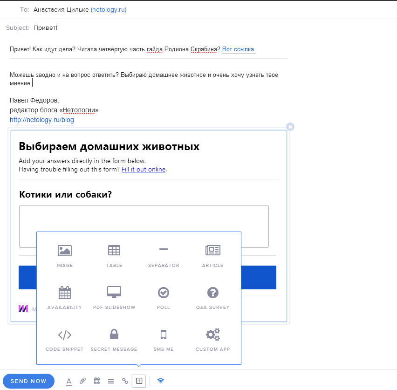Screen dimensions: 397x390
Task: Attach a file with the paperclip
Action: click(82, 381)
